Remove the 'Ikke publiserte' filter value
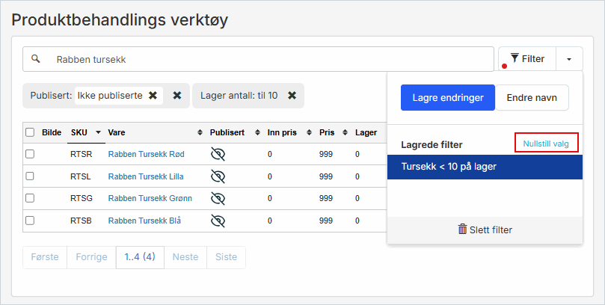This screenshot has width=605, height=305. tap(153, 96)
